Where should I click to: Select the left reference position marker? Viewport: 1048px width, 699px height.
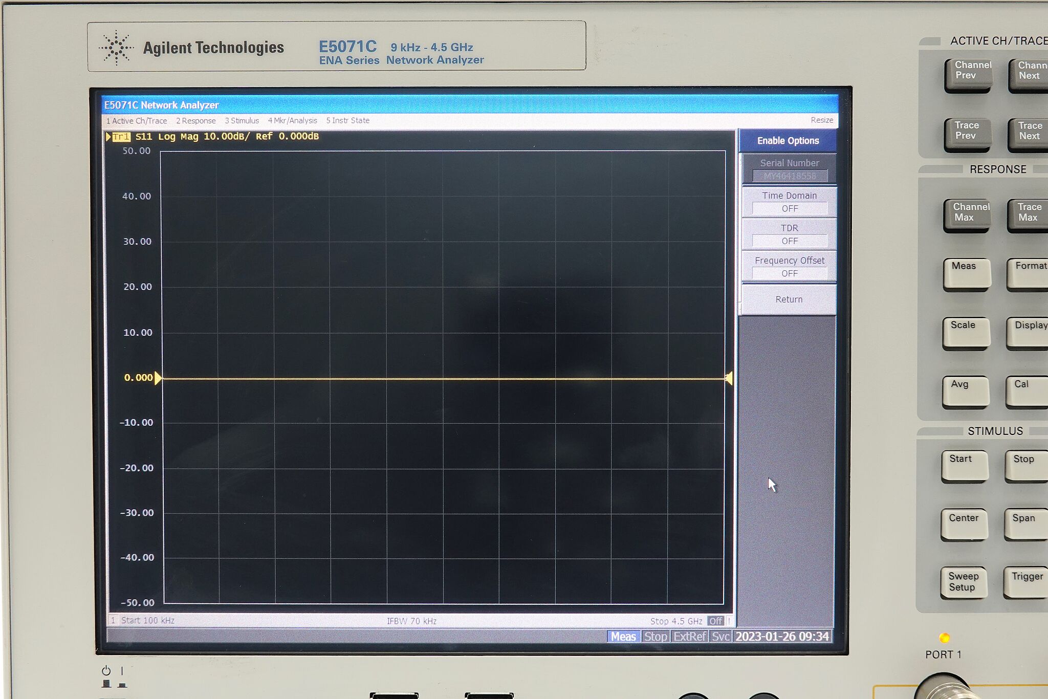click(x=158, y=378)
